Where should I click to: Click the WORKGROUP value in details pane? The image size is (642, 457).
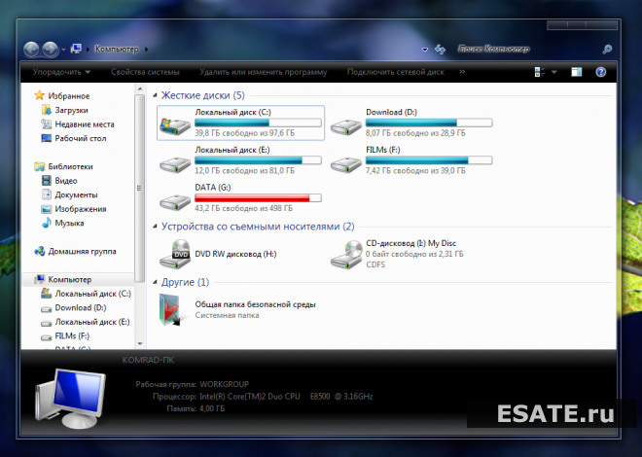click(x=224, y=384)
